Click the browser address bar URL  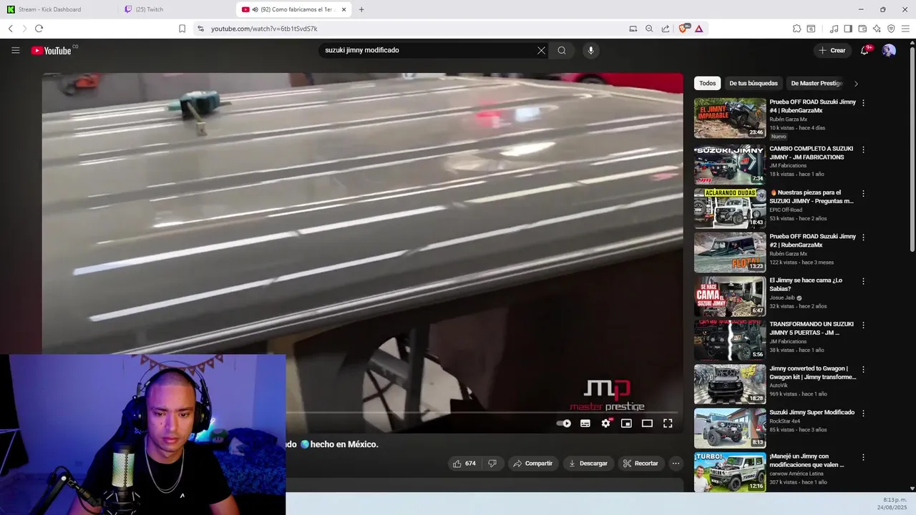point(264,29)
